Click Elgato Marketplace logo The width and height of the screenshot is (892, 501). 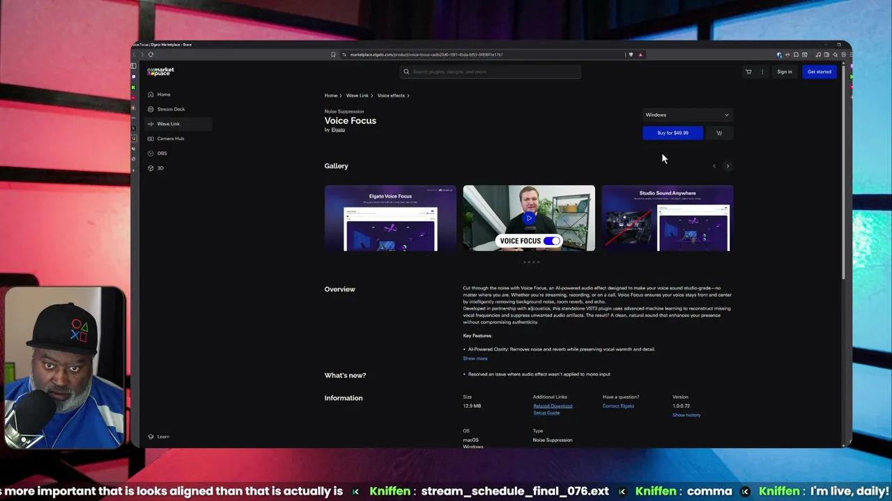point(160,72)
